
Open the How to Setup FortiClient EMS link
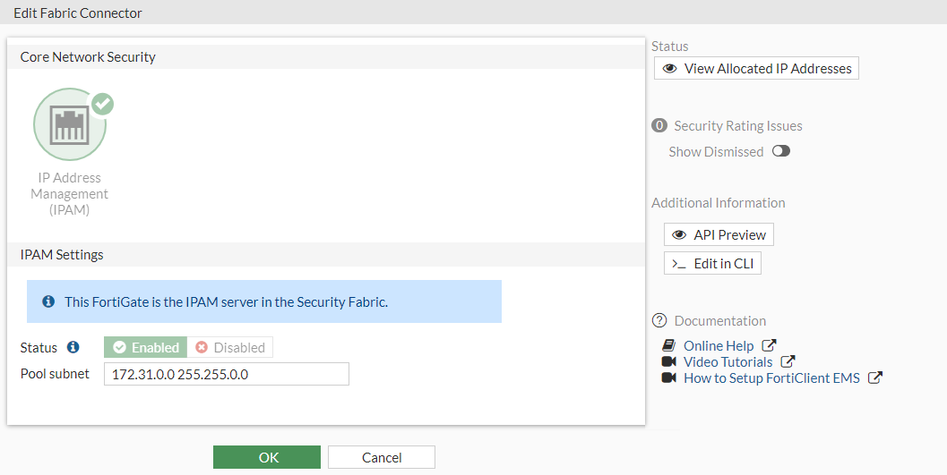(x=771, y=377)
